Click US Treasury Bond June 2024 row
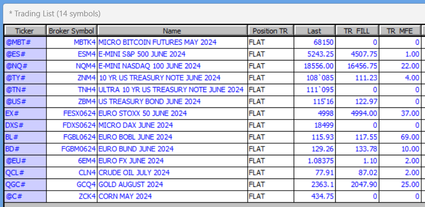425x207 pixels. (x=212, y=102)
